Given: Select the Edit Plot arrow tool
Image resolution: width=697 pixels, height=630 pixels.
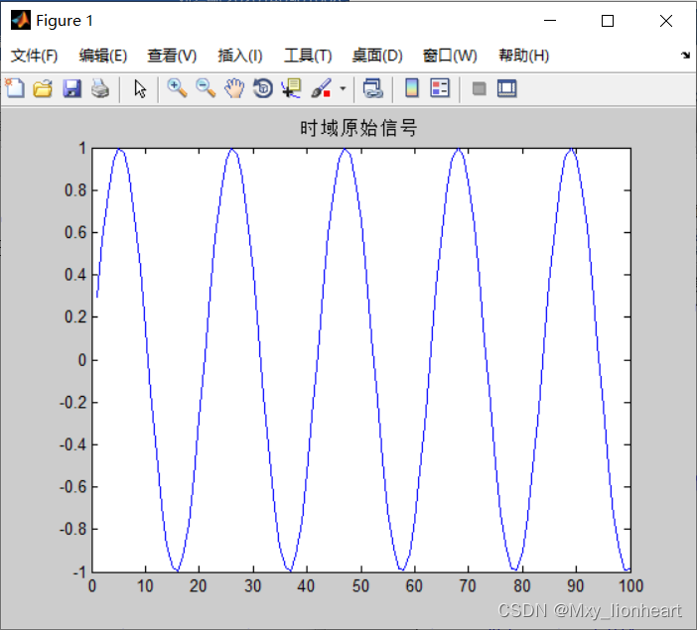Looking at the screenshot, I should (x=140, y=89).
